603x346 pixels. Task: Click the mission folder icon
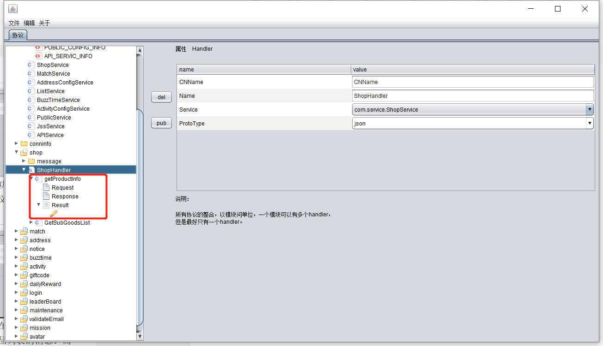pos(24,328)
